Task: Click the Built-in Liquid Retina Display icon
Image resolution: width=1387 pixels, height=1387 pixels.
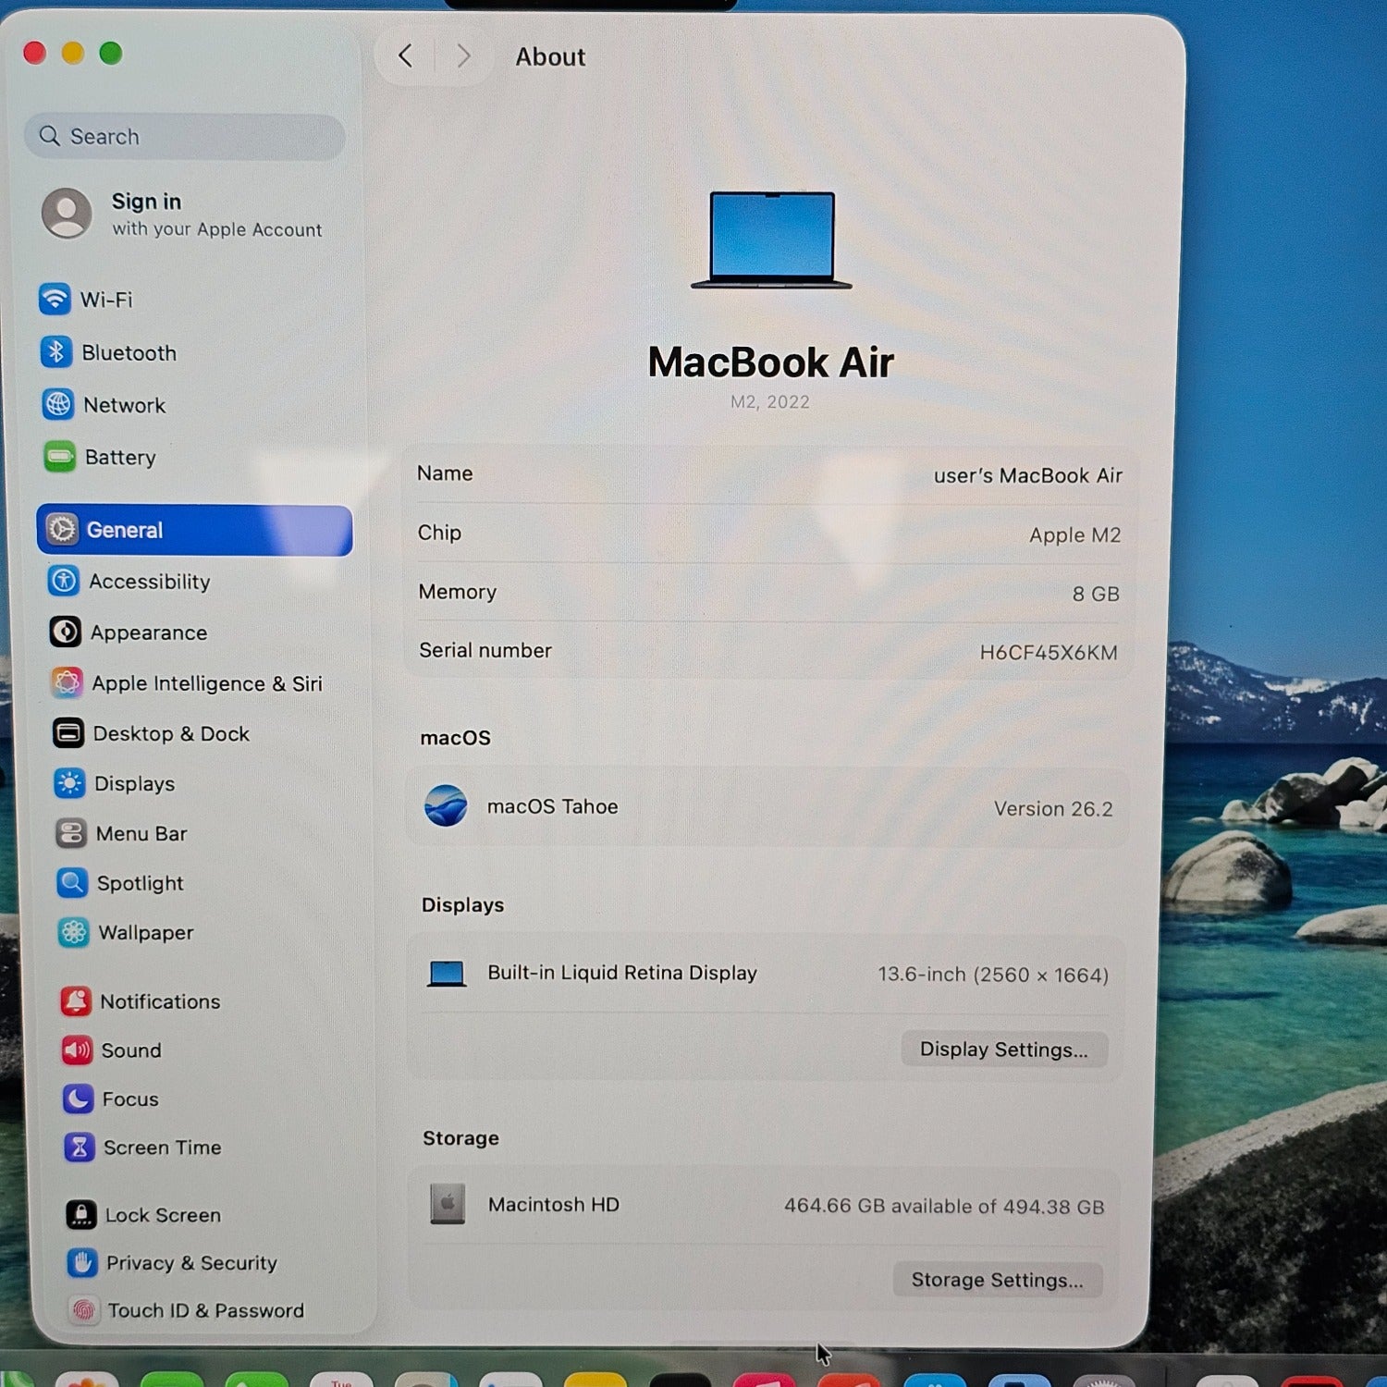Action: click(x=447, y=974)
